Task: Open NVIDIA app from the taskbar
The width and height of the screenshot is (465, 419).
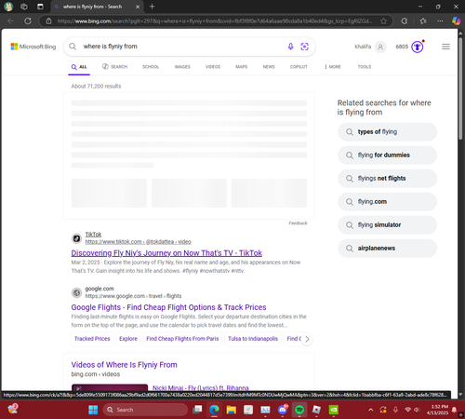Action: 334,410
